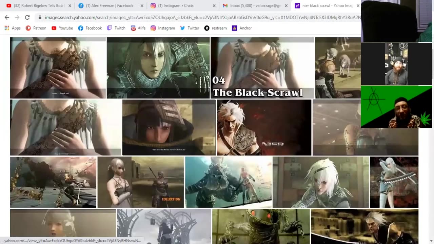Open the #life bookmark

(138, 28)
